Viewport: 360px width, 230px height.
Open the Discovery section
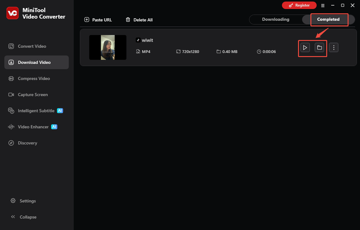tap(37, 143)
